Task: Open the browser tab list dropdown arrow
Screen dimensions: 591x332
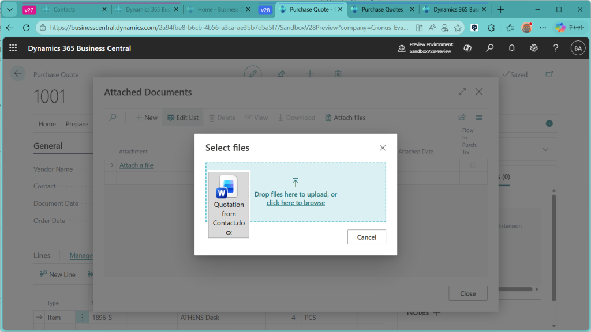Action: tap(10, 10)
